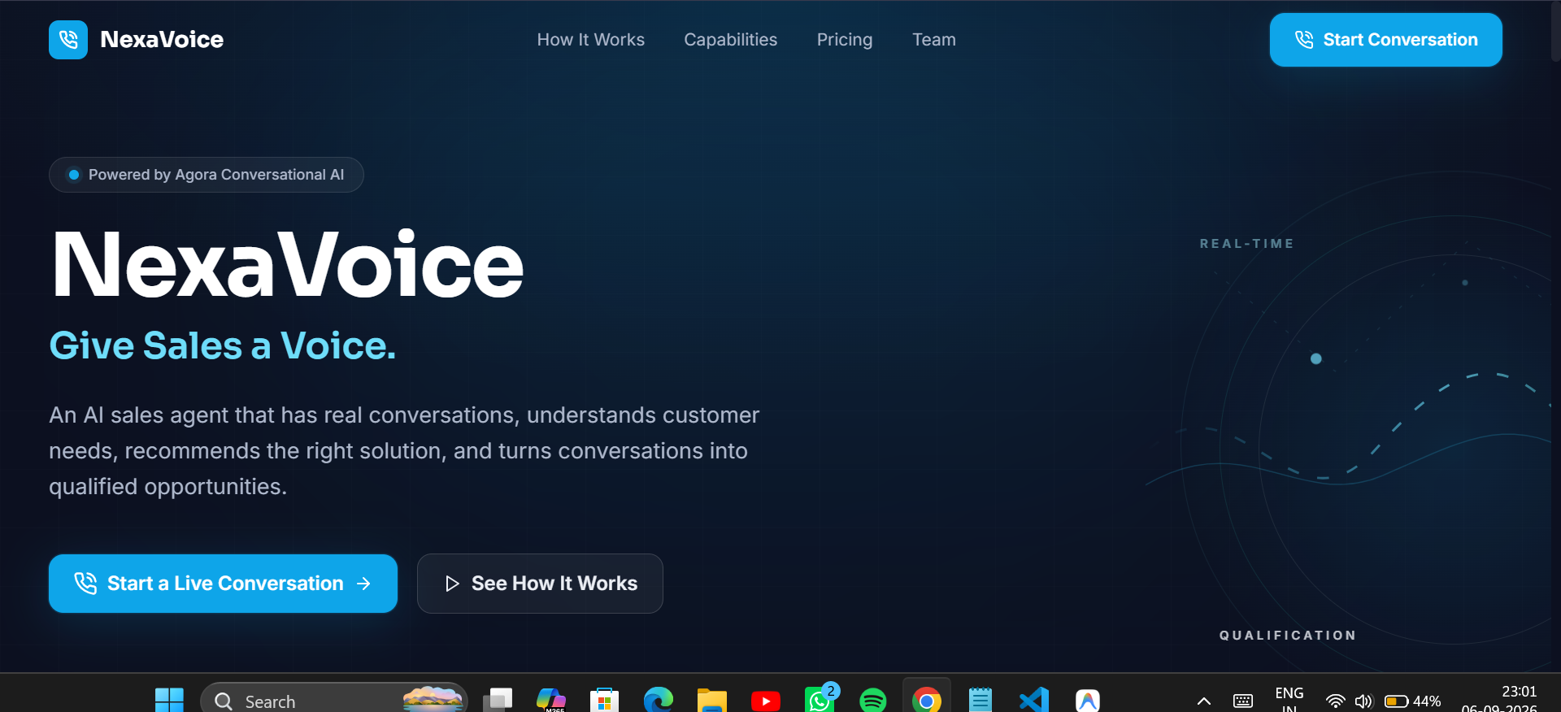Viewport: 1561px width, 712px height.
Task: Open the white A-logo app on taskbar
Action: tap(1088, 701)
